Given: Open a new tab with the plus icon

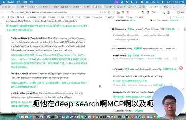Looking at the screenshot, I should coord(174,7).
